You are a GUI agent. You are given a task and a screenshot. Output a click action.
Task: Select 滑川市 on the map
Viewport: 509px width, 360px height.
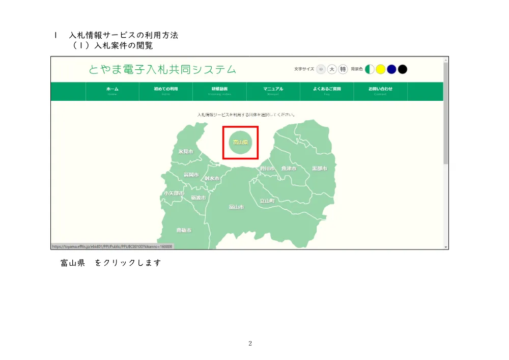coord(267,168)
